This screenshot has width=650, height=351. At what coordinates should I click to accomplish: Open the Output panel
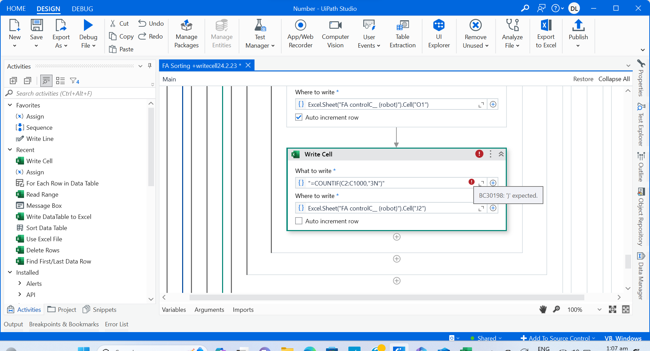click(14, 324)
